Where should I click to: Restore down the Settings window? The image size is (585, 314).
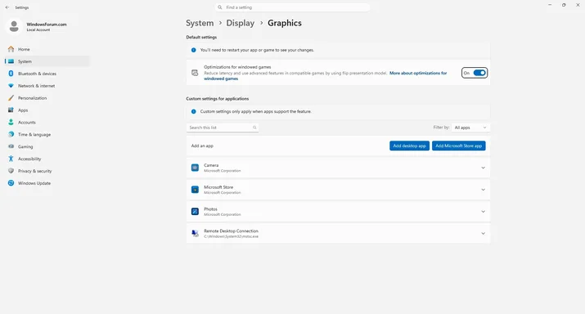click(564, 5)
